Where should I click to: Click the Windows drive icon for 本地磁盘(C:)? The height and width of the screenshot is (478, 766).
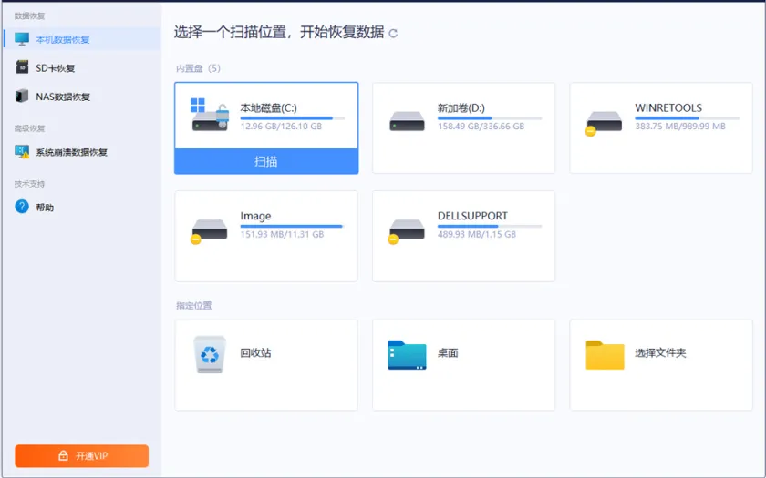point(209,115)
